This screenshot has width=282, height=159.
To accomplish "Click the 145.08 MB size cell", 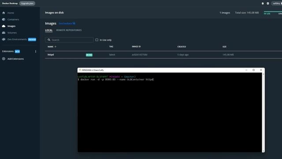I will (x=228, y=55).
